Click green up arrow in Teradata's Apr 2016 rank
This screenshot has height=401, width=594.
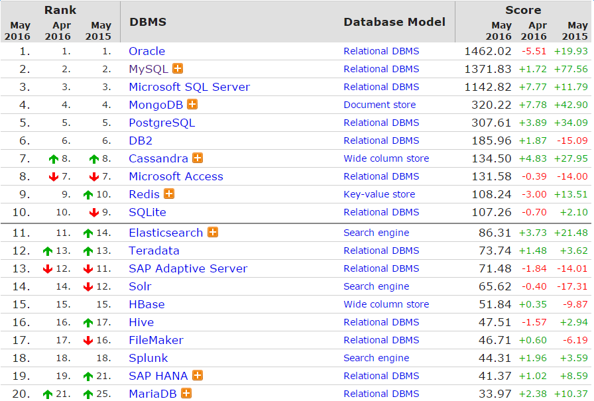[48, 251]
